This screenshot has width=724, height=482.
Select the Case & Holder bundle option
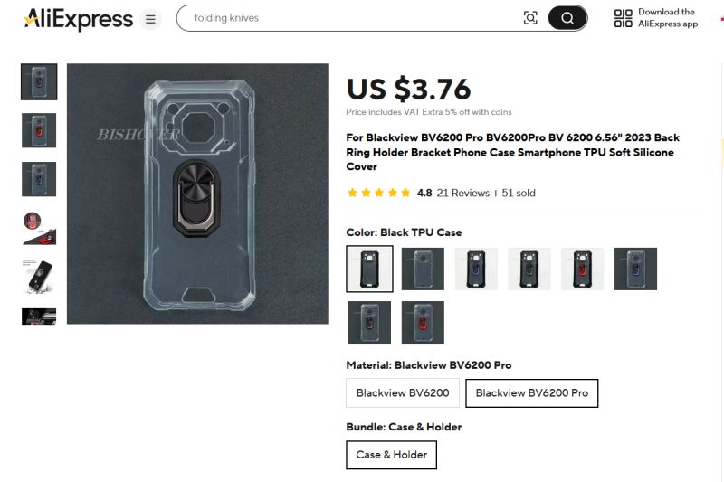click(391, 455)
